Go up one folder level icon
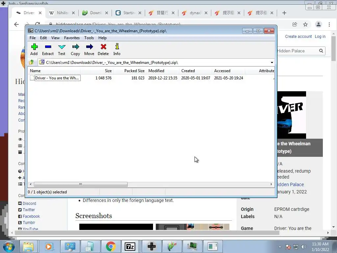The image size is (337, 253). tap(32, 62)
